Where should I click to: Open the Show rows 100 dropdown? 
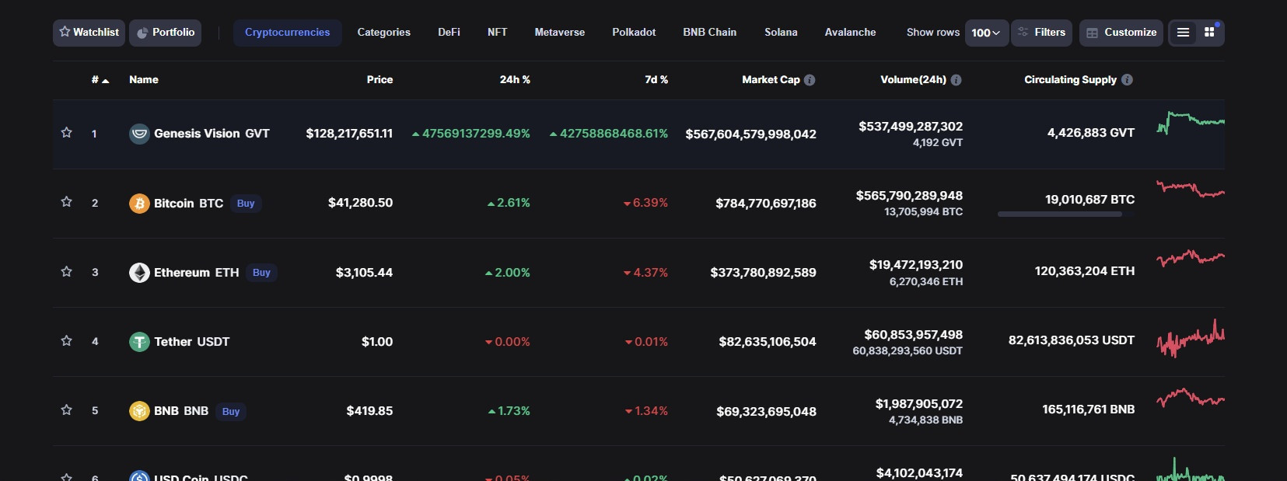point(986,33)
